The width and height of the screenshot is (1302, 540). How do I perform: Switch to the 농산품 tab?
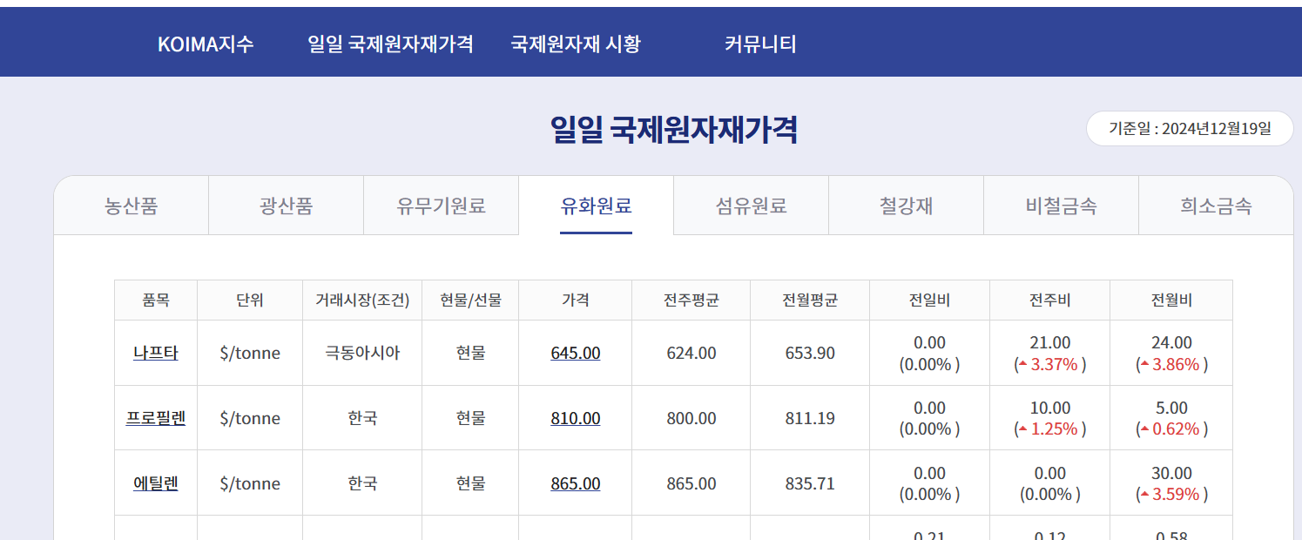132,206
